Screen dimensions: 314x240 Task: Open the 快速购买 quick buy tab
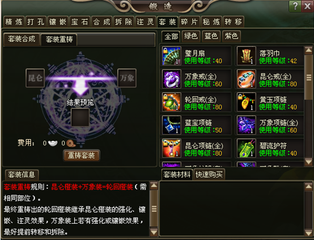coord(209,175)
